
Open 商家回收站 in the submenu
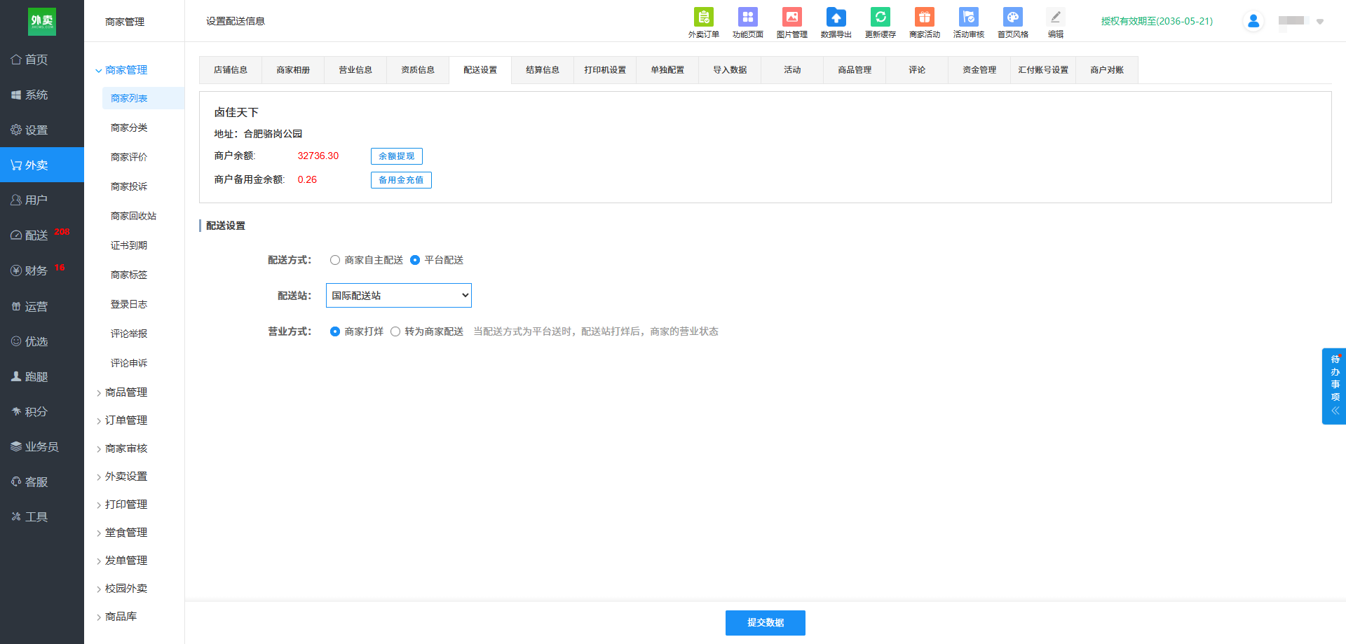[133, 216]
